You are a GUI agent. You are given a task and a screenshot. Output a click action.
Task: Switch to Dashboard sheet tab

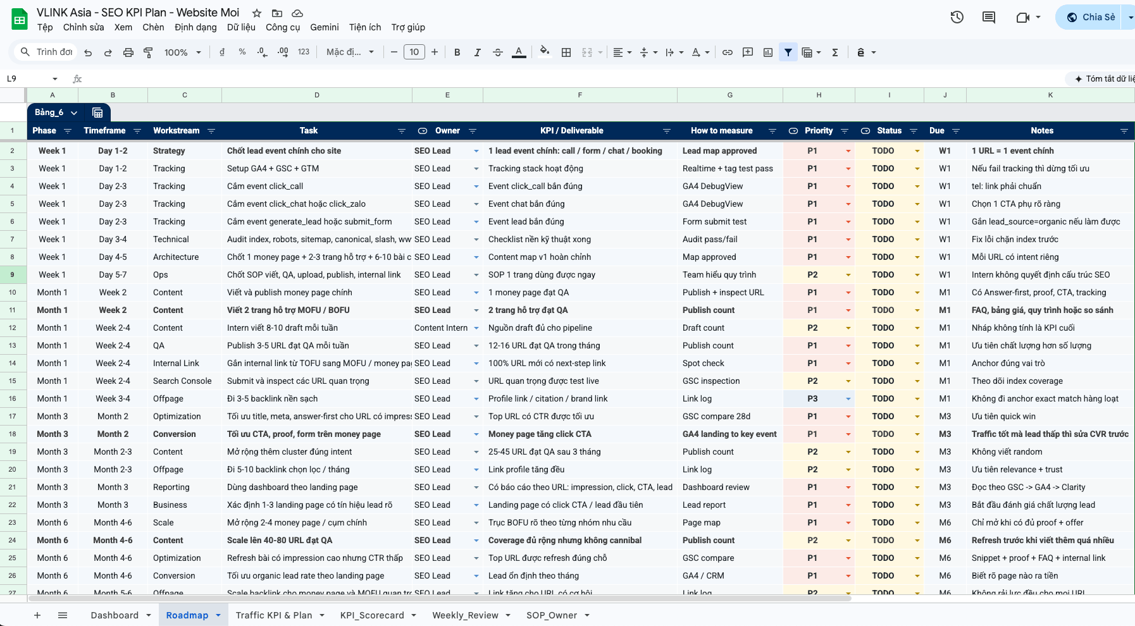(115, 615)
